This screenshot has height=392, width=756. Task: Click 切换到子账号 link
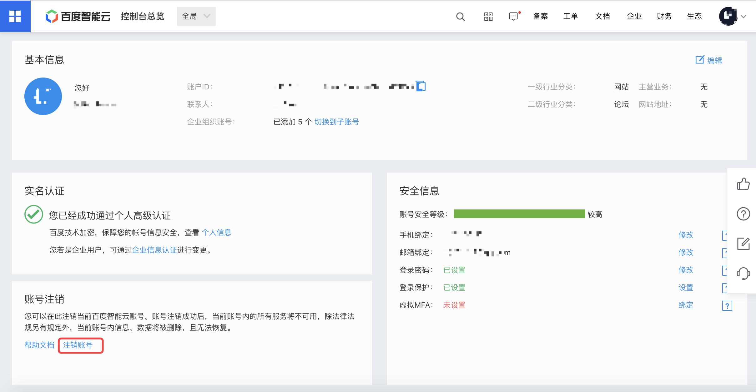click(x=337, y=122)
